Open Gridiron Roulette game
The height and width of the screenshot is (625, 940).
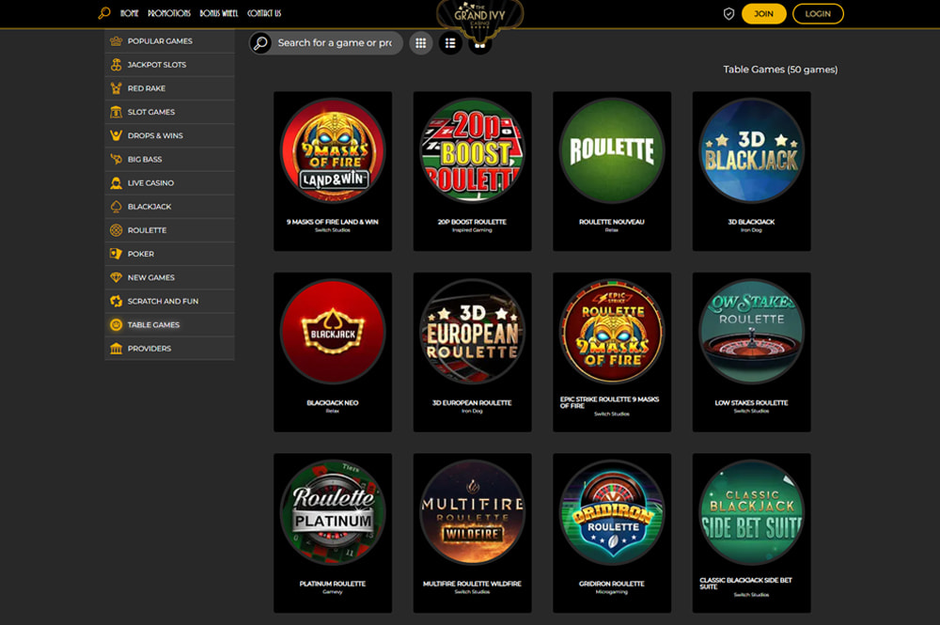click(x=612, y=533)
